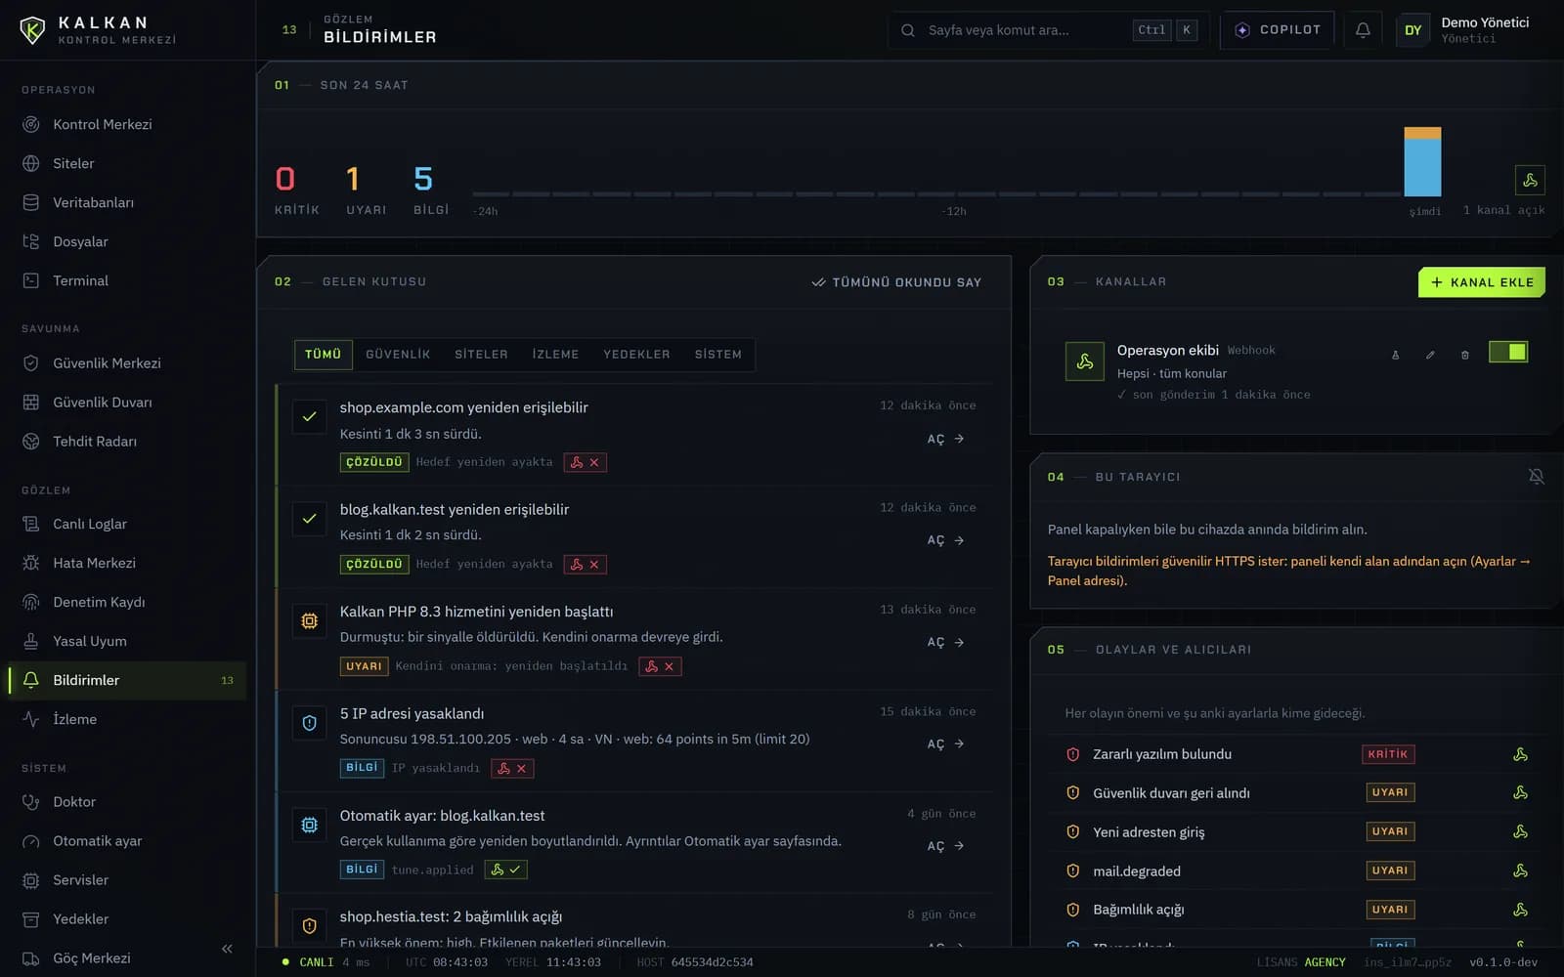
Task: Switch to the Siteler inbox tab
Action: (x=481, y=355)
